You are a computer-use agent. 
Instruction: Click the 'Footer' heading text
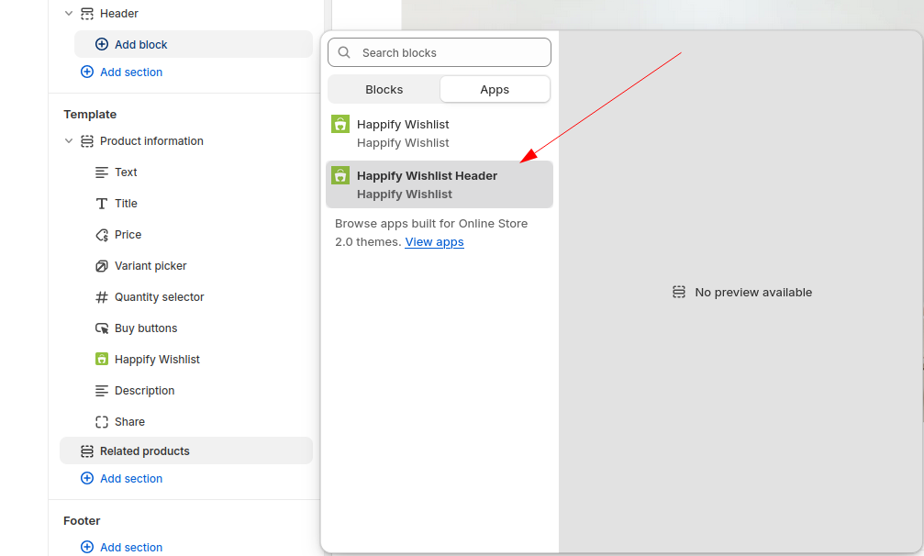pyautogui.click(x=82, y=520)
